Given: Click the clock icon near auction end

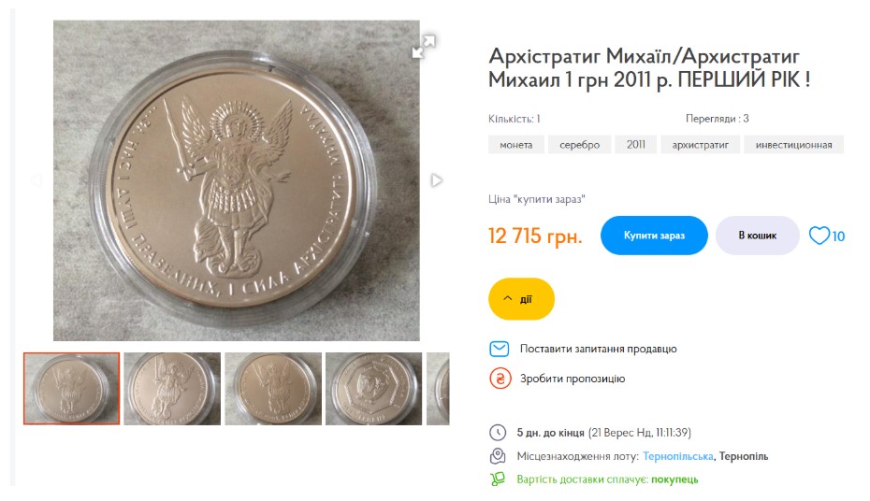Looking at the screenshot, I should coord(498,433).
